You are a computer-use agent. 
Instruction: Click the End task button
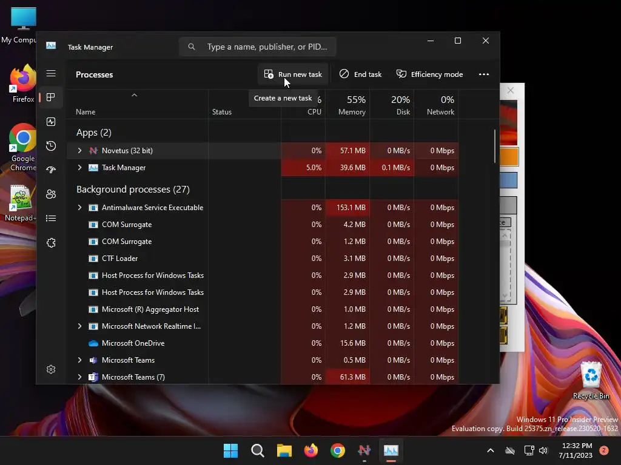click(360, 74)
